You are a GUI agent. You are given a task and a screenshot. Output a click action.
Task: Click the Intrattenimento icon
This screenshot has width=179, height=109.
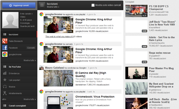pyautogui.click(x=5, y=93)
